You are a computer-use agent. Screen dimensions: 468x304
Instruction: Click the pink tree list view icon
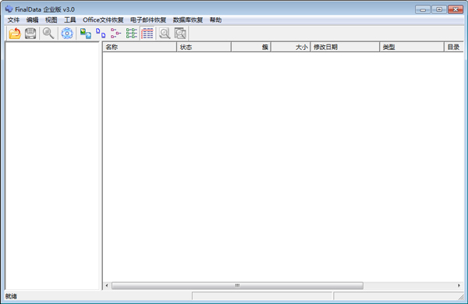115,33
